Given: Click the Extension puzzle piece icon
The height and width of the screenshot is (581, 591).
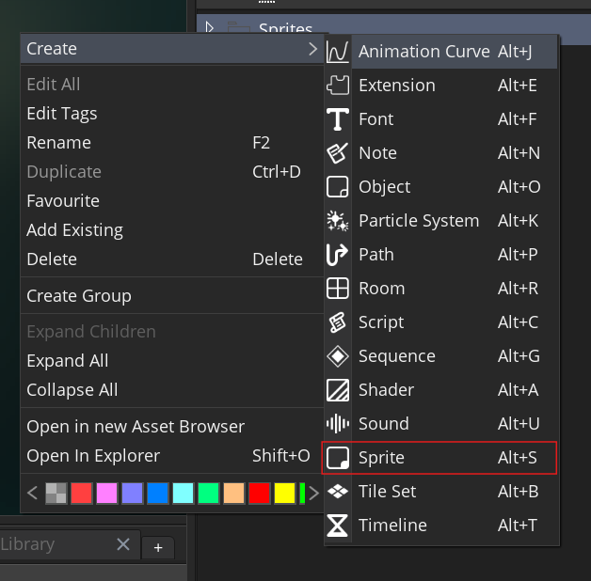Looking at the screenshot, I should (x=337, y=86).
